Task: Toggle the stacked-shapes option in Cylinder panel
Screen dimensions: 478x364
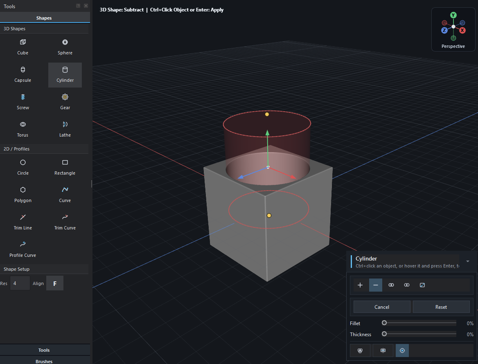Action: [360, 351]
